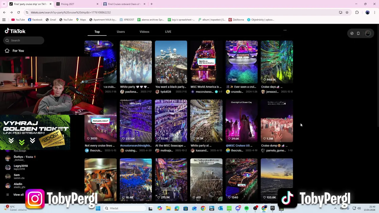Open the MSC World America nightlife video
Image resolution: width=379 pixels, height=213 pixels.
coord(206,62)
